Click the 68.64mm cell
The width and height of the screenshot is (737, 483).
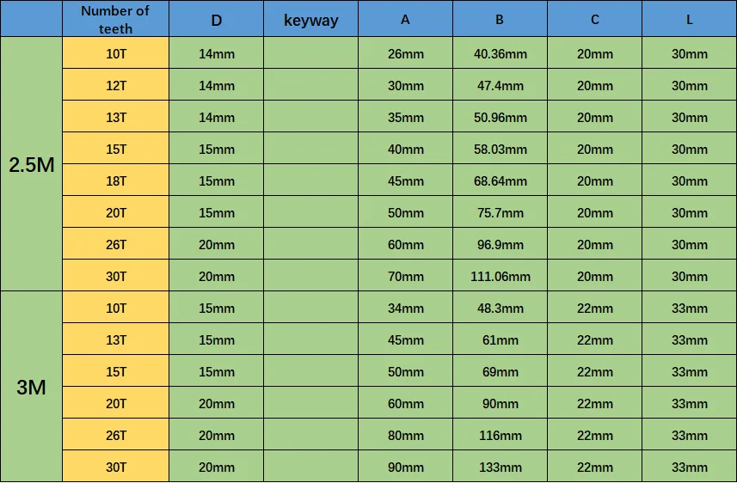(x=501, y=180)
